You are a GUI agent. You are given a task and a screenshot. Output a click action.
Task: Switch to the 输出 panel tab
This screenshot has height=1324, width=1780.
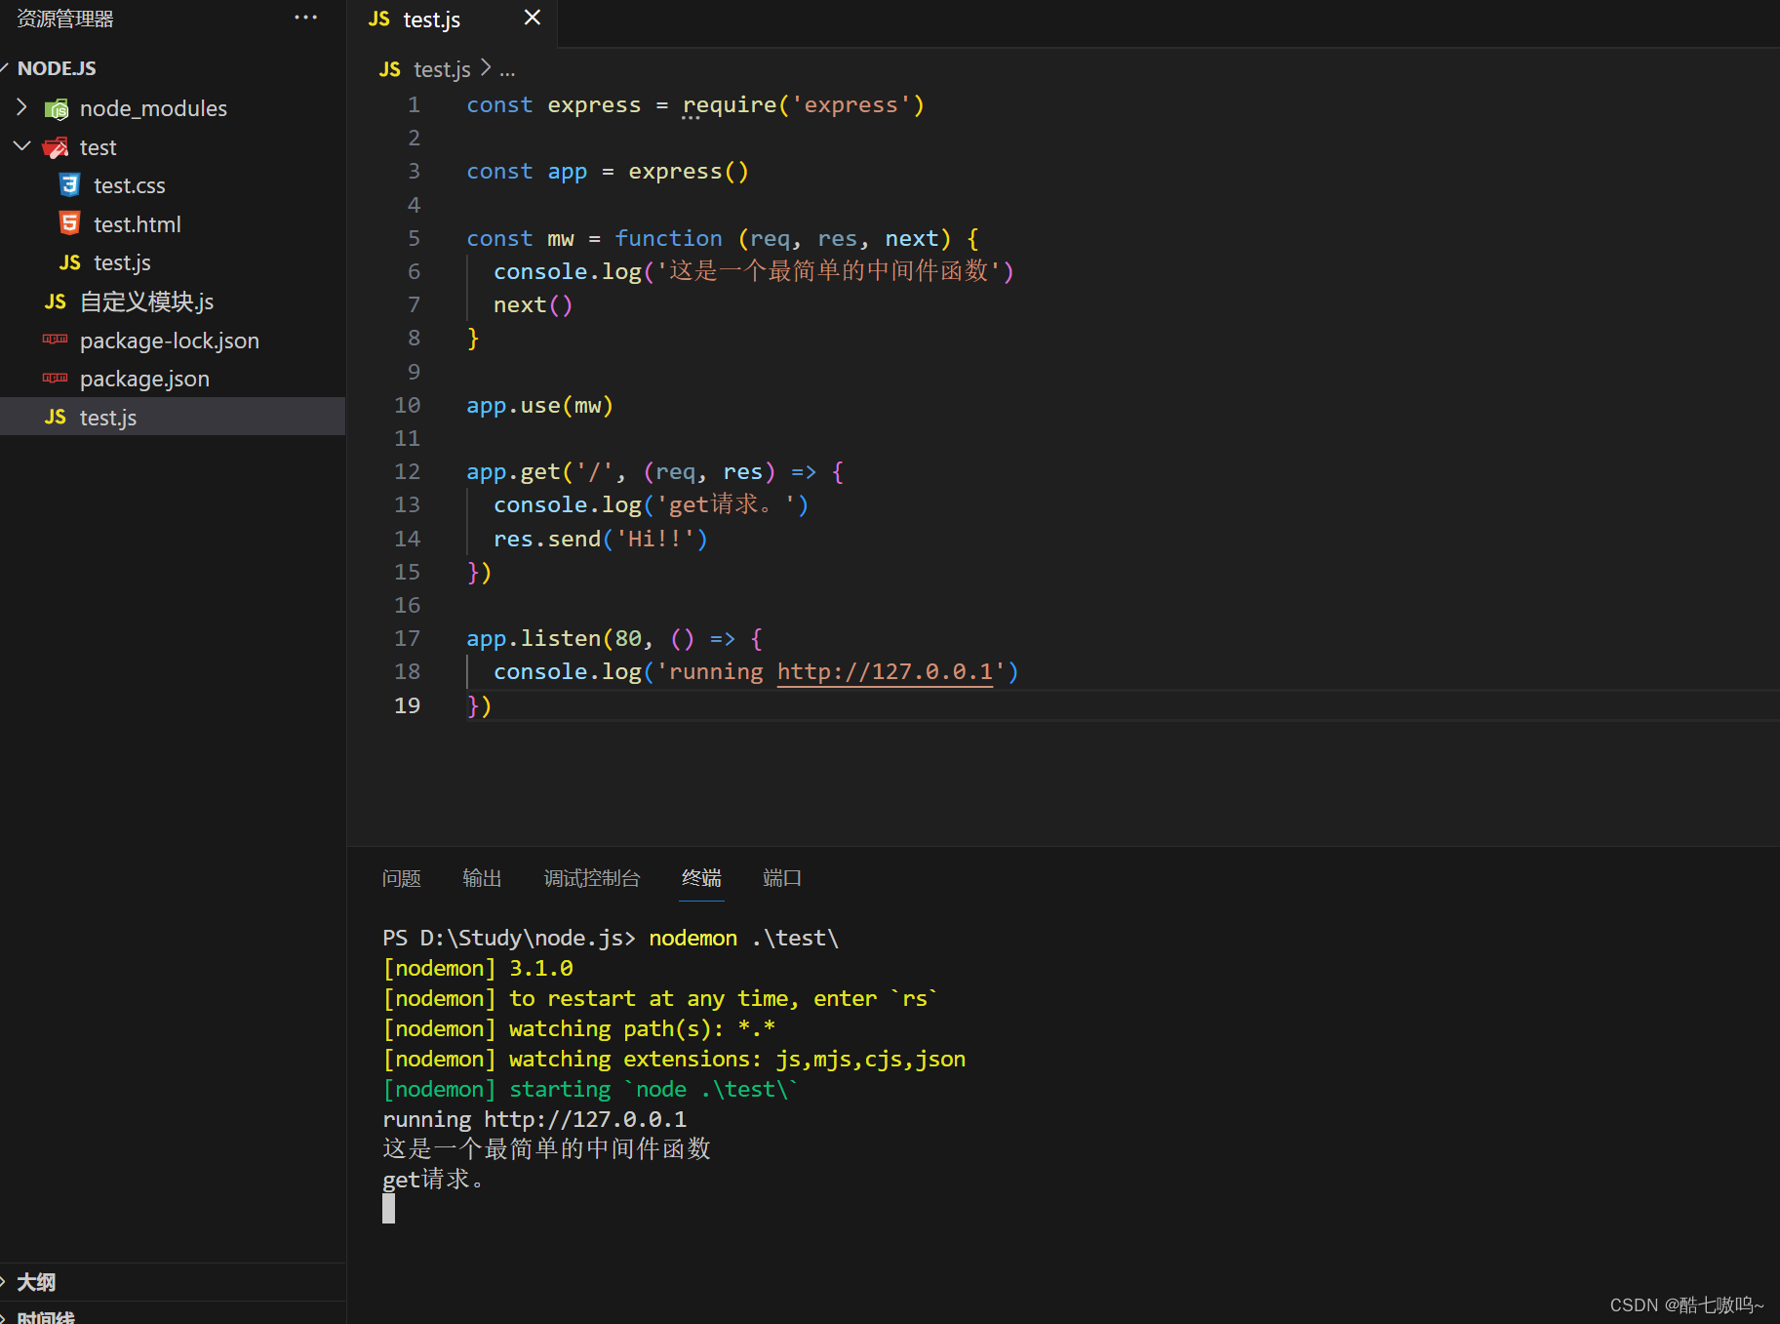[x=482, y=878]
